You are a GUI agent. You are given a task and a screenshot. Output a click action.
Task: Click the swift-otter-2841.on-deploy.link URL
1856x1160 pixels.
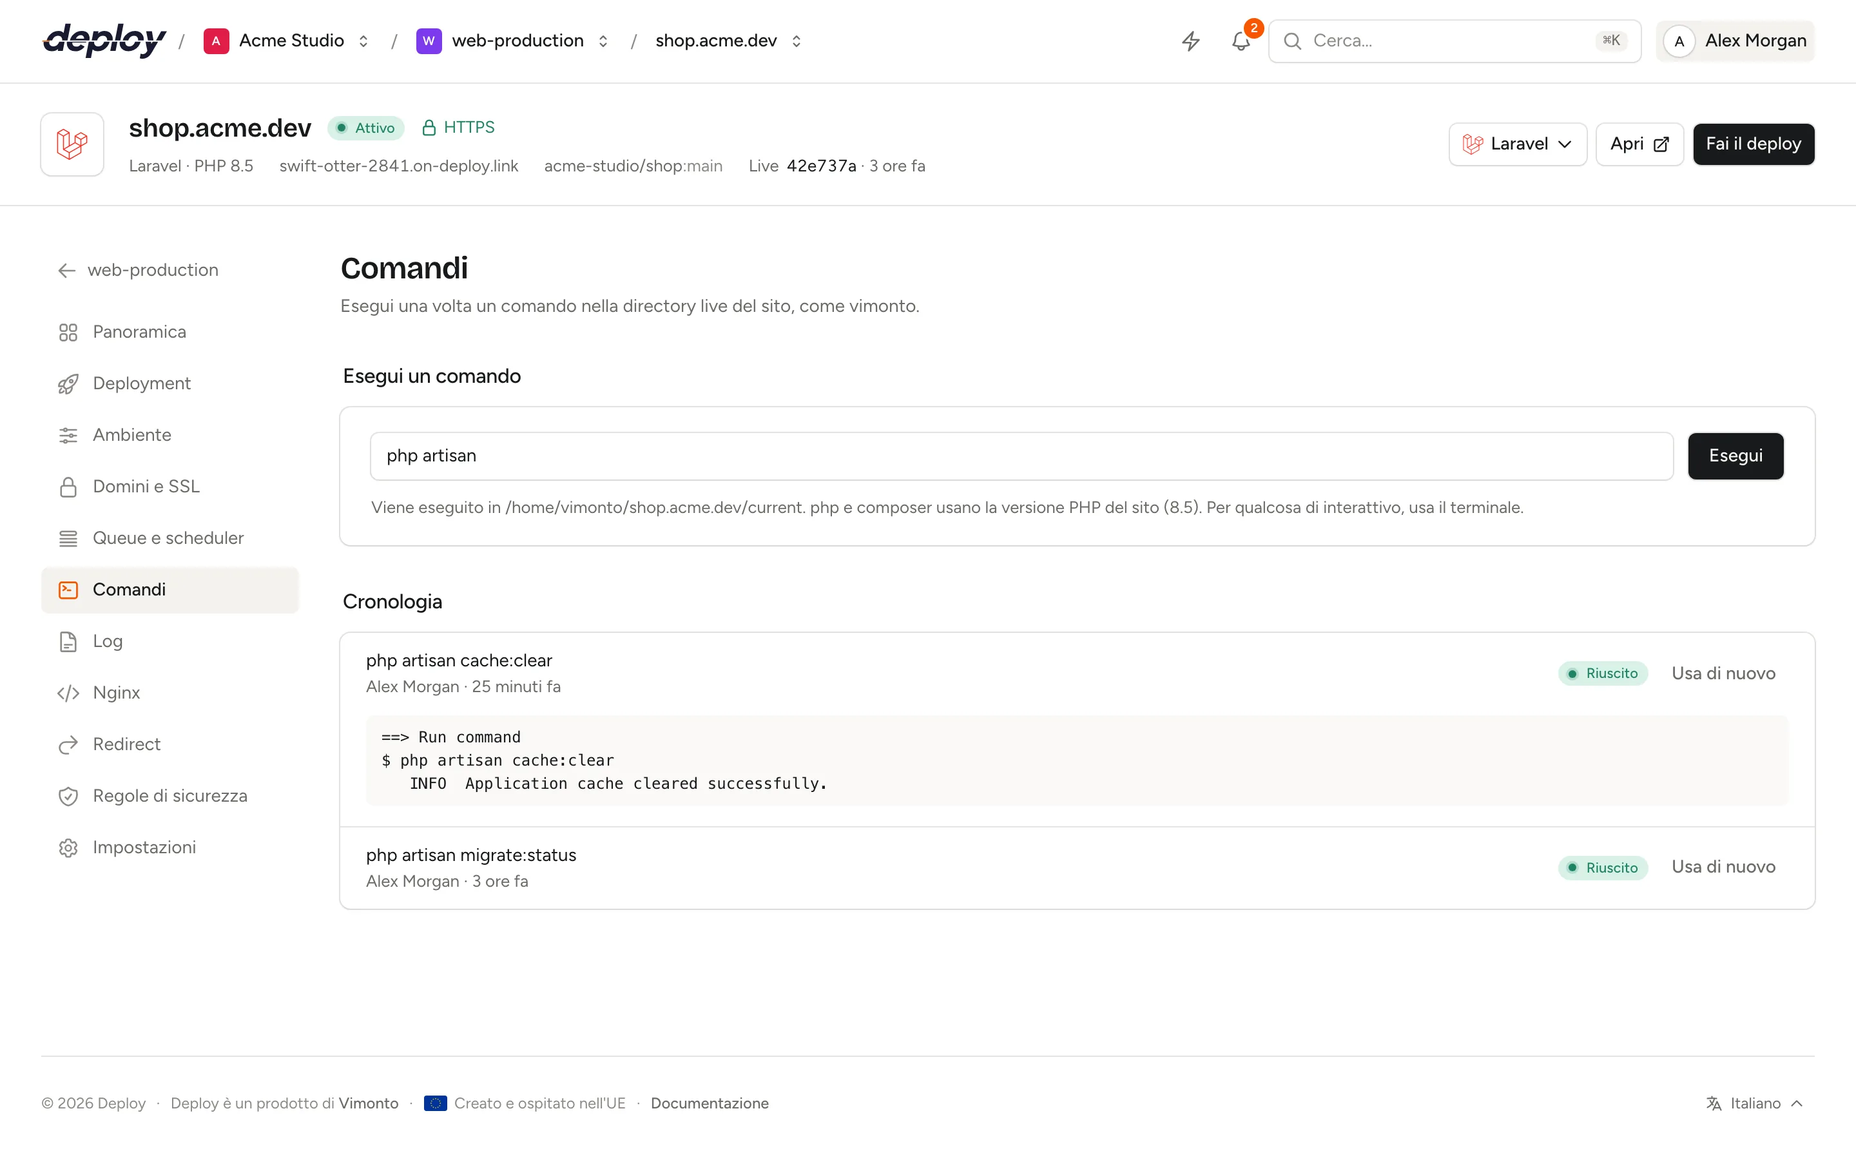(399, 166)
